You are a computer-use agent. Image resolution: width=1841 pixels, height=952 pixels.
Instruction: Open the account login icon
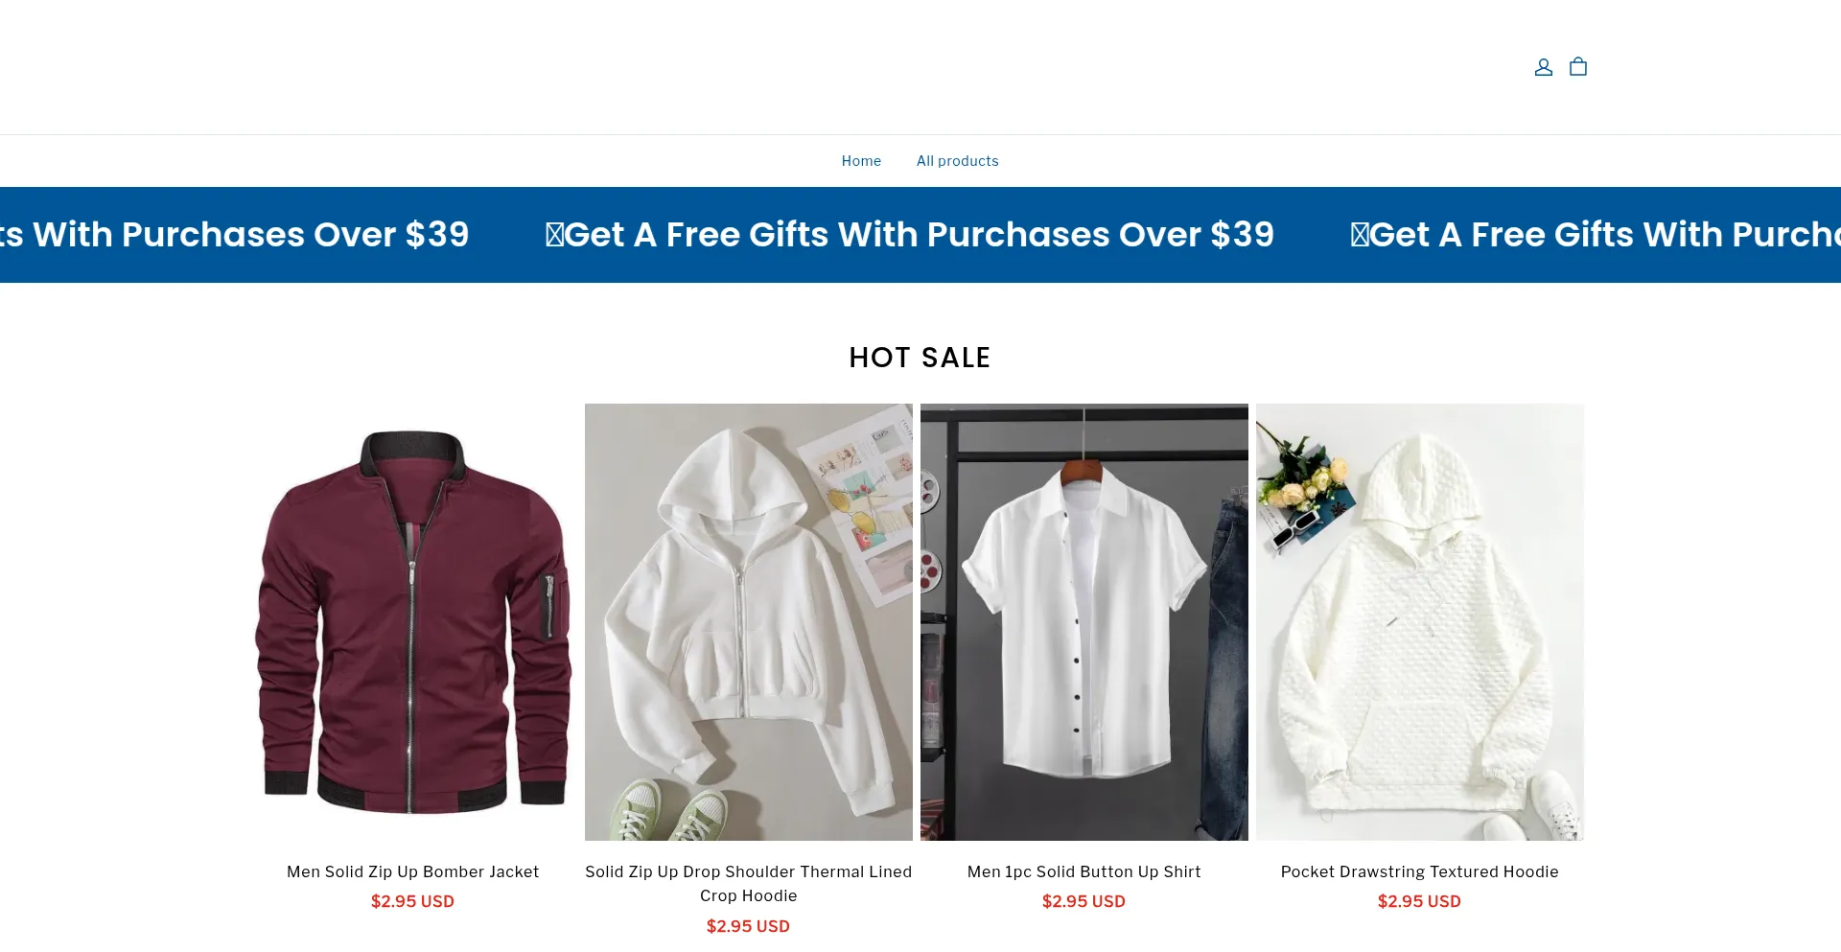click(x=1543, y=67)
